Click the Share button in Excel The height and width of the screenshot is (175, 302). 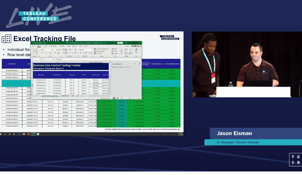coord(127,46)
